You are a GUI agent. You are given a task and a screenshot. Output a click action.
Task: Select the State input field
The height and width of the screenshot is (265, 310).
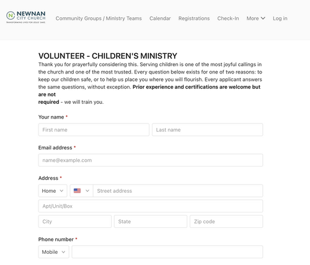151,222
